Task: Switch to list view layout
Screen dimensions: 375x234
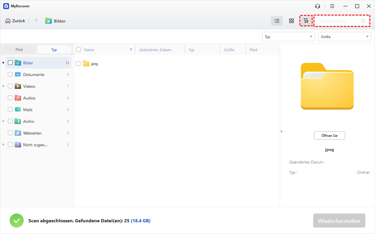Action: pos(277,21)
